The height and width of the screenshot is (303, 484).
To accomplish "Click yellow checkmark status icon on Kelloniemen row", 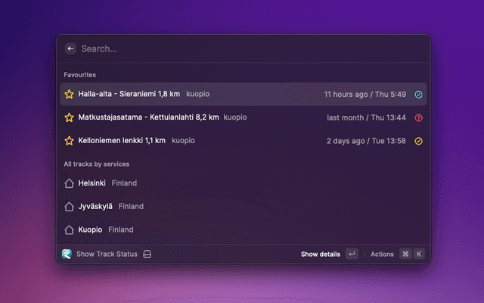I will (x=419, y=141).
